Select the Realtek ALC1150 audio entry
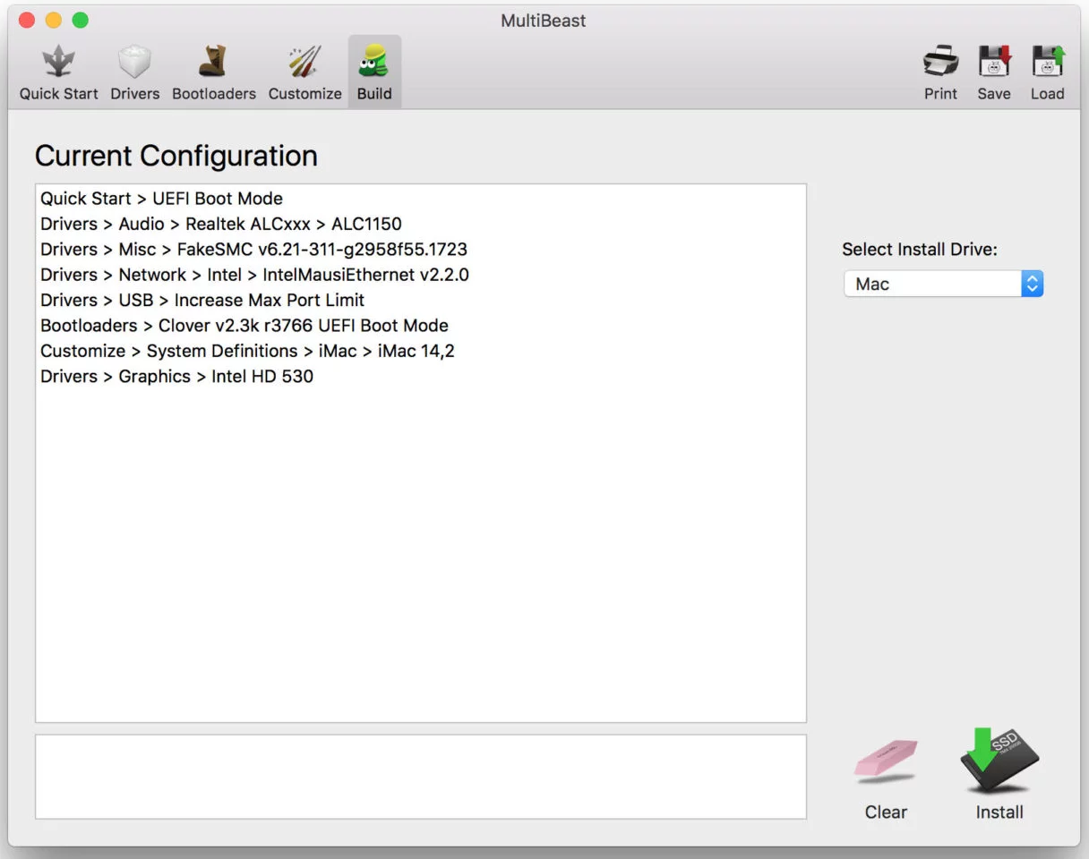 coord(221,224)
